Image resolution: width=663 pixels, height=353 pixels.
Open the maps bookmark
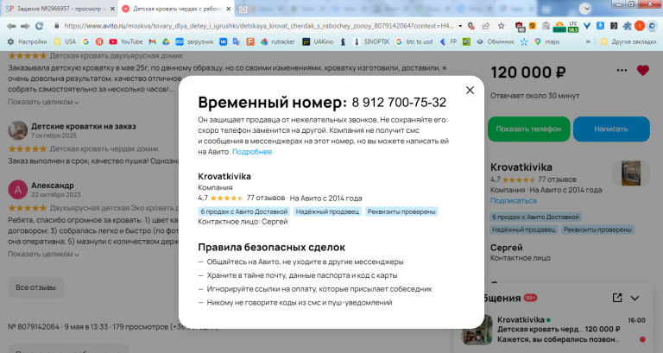pos(546,41)
